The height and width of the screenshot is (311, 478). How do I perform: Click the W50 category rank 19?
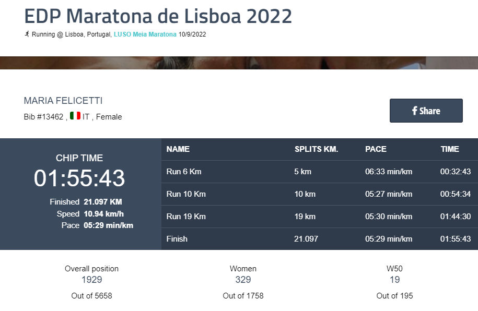coord(394,280)
